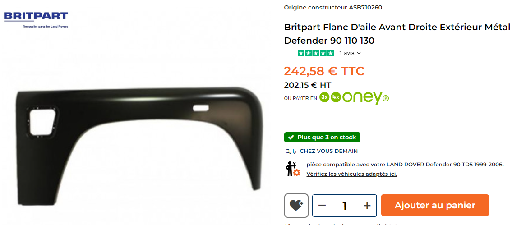Click the Oney 4x payment badge
Image resolution: width=512 pixels, height=225 pixels.
click(336, 97)
